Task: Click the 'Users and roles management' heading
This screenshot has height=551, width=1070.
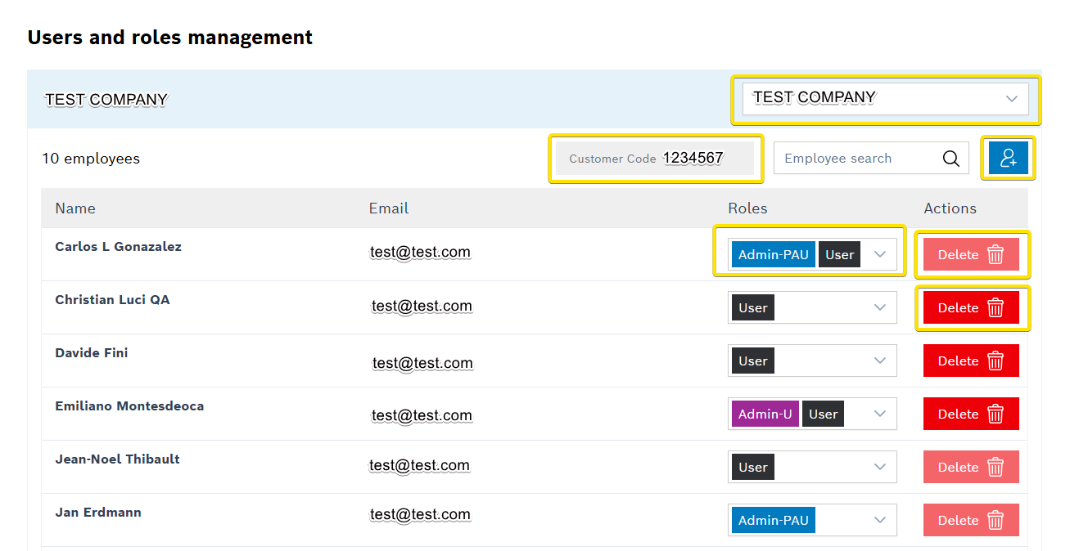Action: point(170,38)
